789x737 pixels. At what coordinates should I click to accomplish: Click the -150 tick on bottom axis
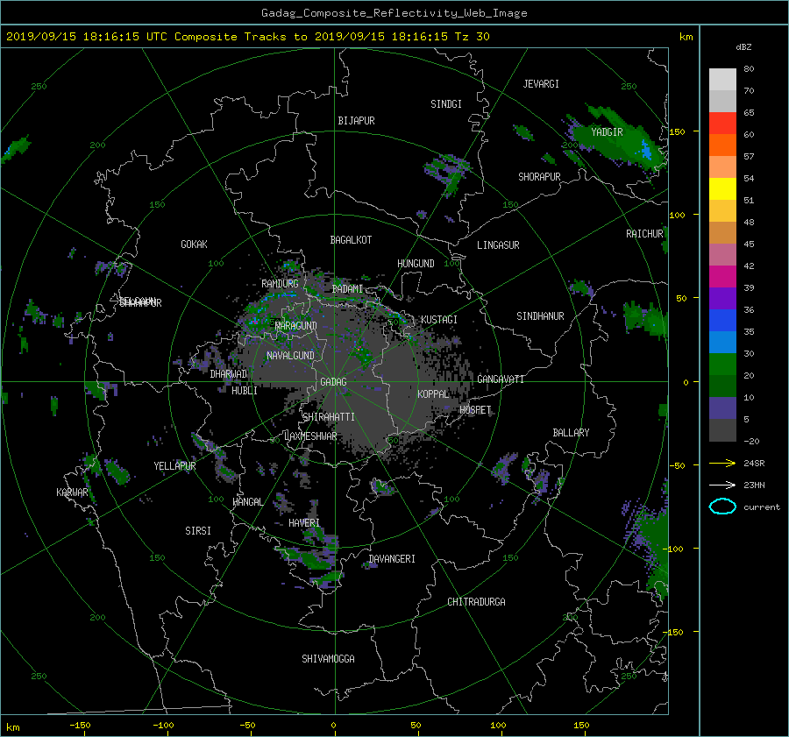[x=80, y=726]
